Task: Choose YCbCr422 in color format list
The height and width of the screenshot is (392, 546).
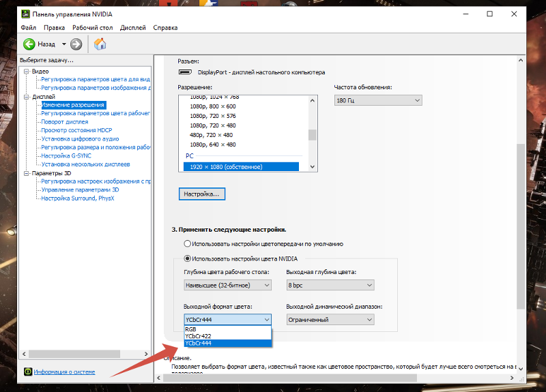Action: (228, 336)
